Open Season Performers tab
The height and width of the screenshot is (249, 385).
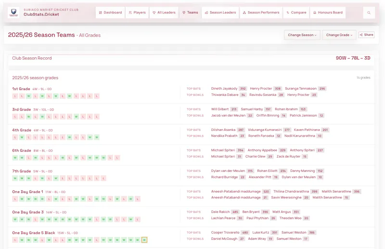tap(261, 13)
